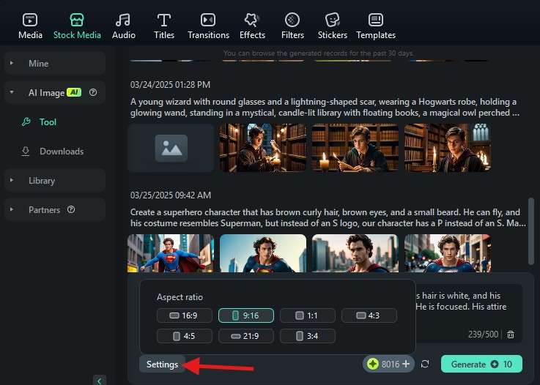Open superhero on street thumbnail

448,253
